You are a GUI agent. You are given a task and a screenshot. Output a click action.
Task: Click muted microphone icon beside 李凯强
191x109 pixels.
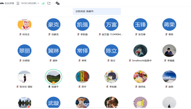78,35
